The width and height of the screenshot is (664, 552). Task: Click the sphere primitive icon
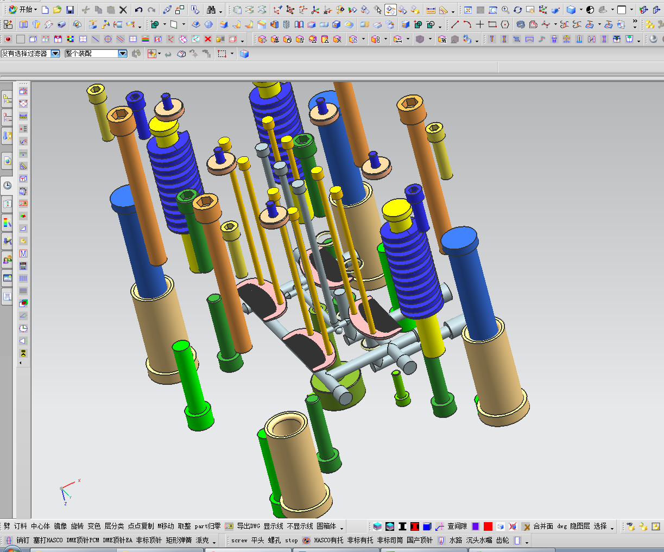[x=208, y=24]
